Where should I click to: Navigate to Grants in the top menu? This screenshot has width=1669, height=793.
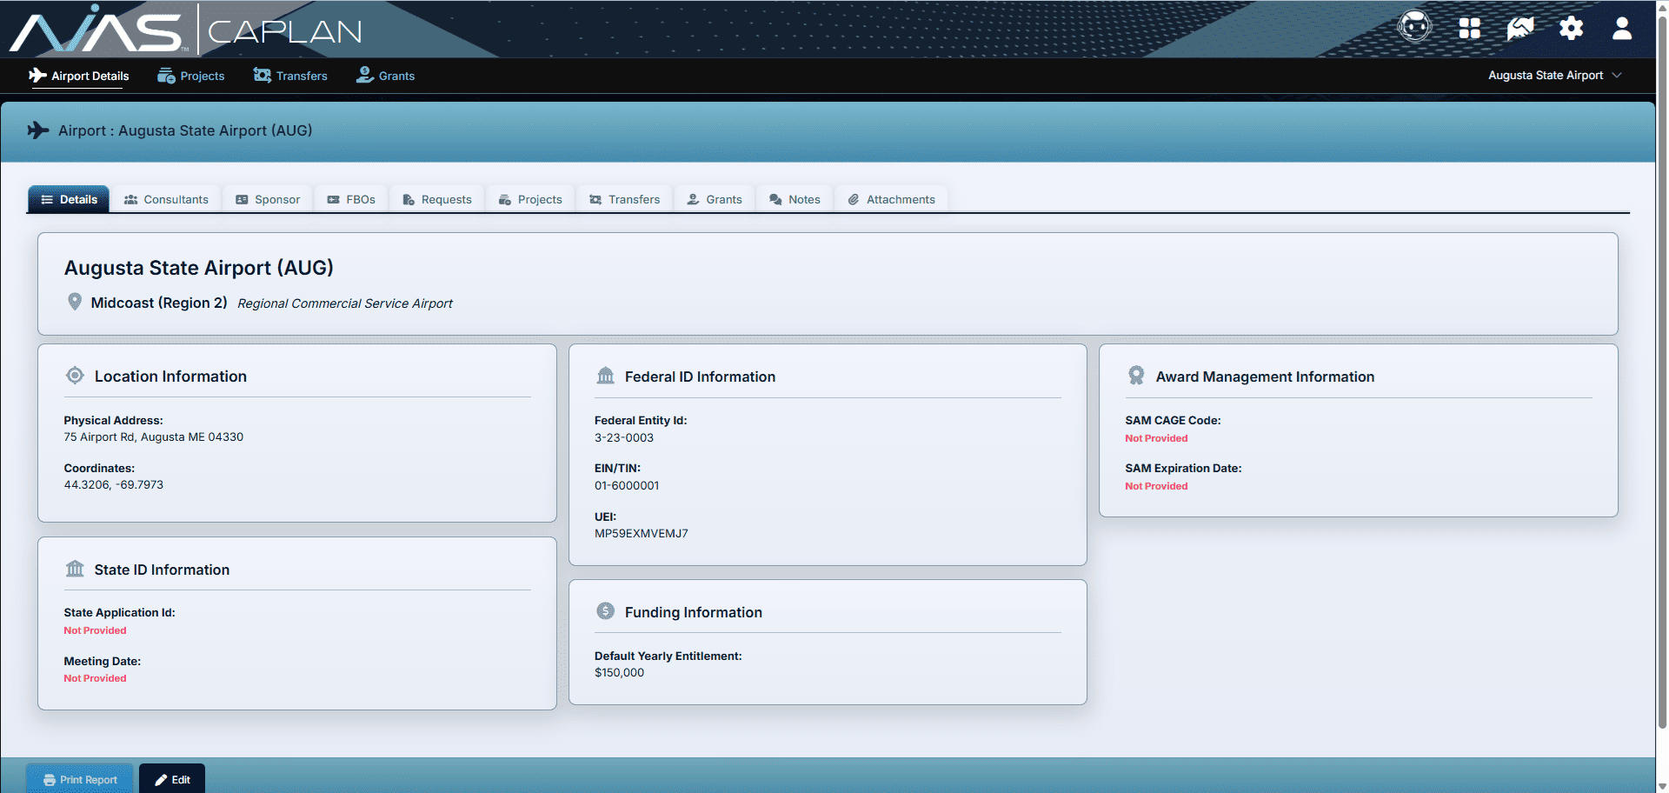pyautogui.click(x=386, y=76)
